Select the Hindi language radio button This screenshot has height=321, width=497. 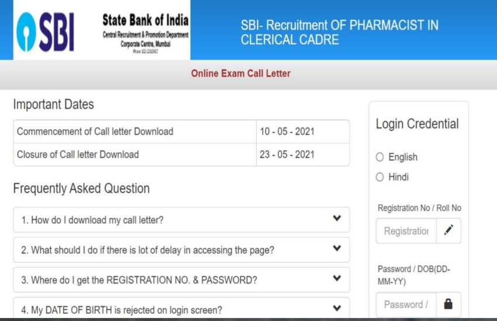click(380, 177)
